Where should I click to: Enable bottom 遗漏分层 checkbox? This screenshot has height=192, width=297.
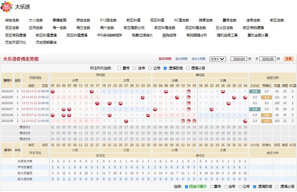277,187
